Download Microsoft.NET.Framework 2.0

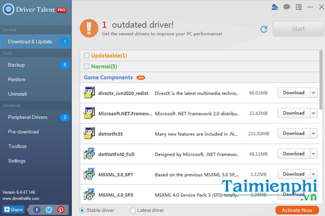[x=294, y=113]
